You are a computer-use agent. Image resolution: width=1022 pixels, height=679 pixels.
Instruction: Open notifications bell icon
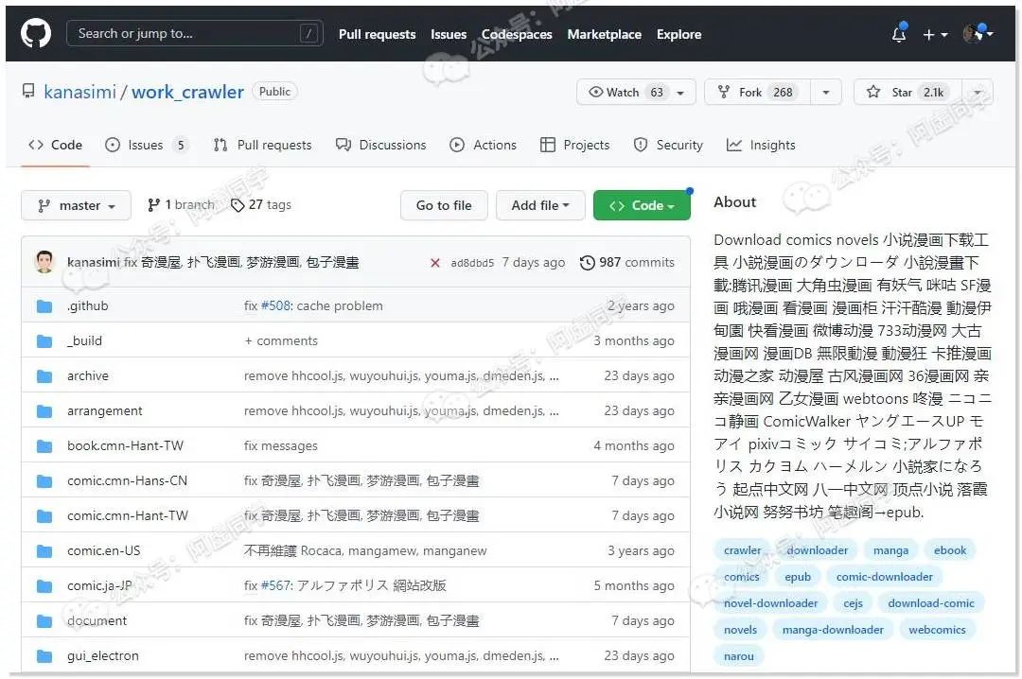point(899,34)
